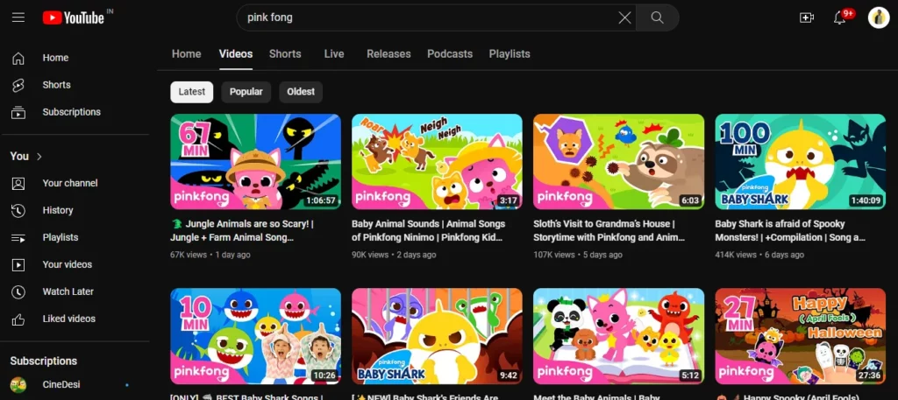The width and height of the screenshot is (898, 400).
Task: Open Sloth's Visit to Grandma's thumbnail
Action: [618, 162]
